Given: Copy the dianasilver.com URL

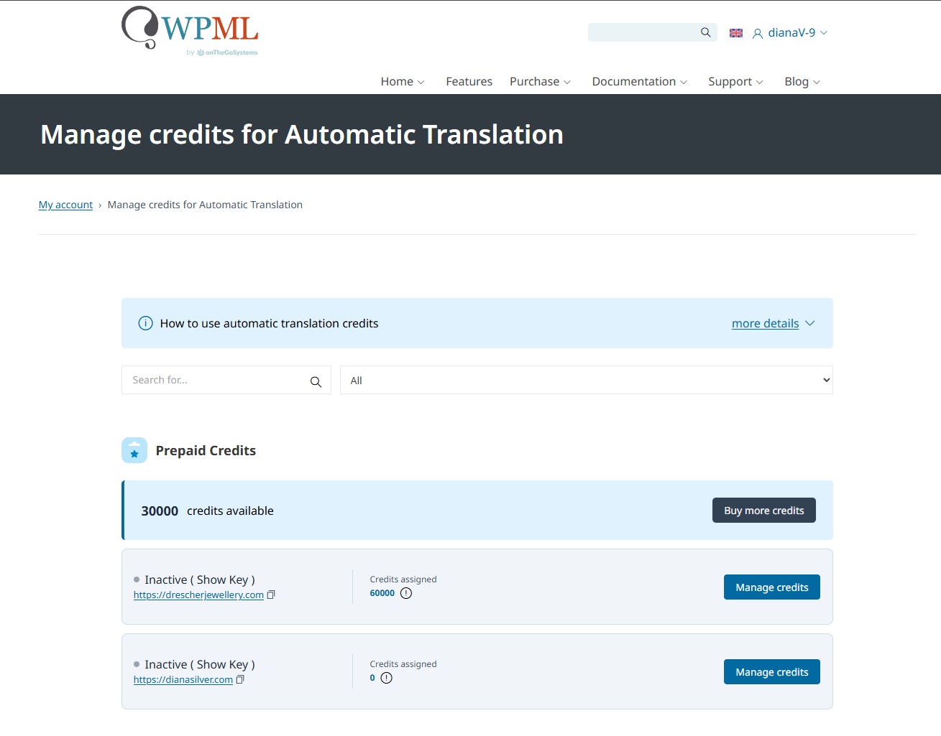Looking at the screenshot, I should (x=240, y=679).
